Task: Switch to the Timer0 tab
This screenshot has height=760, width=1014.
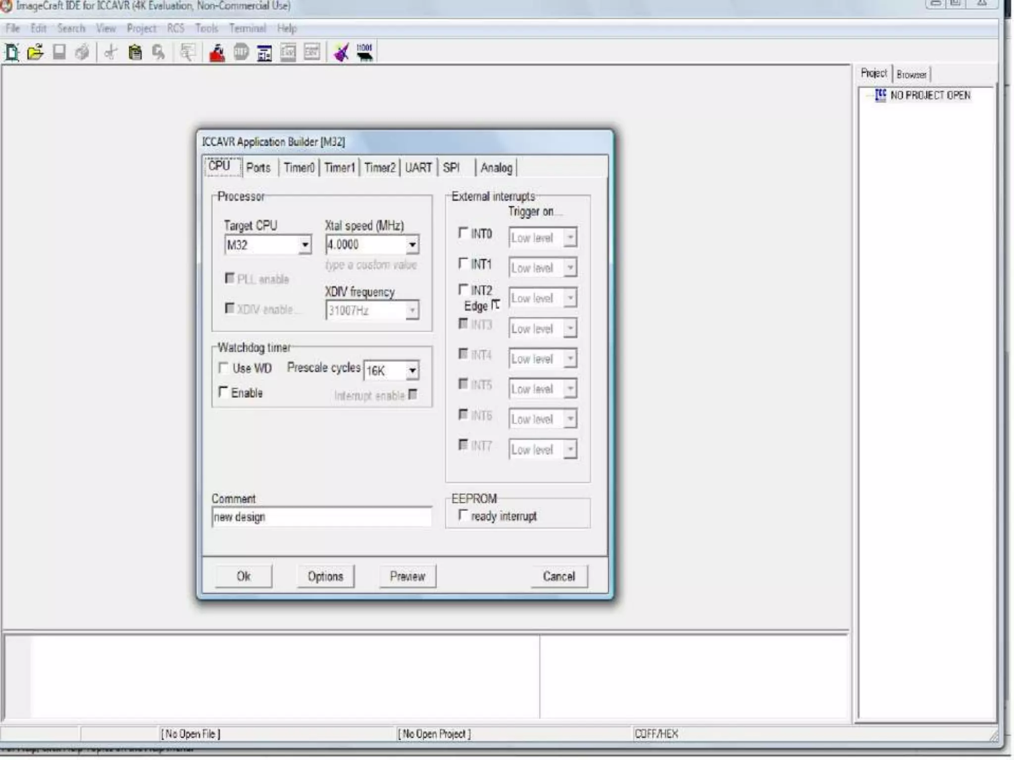Action: [299, 168]
